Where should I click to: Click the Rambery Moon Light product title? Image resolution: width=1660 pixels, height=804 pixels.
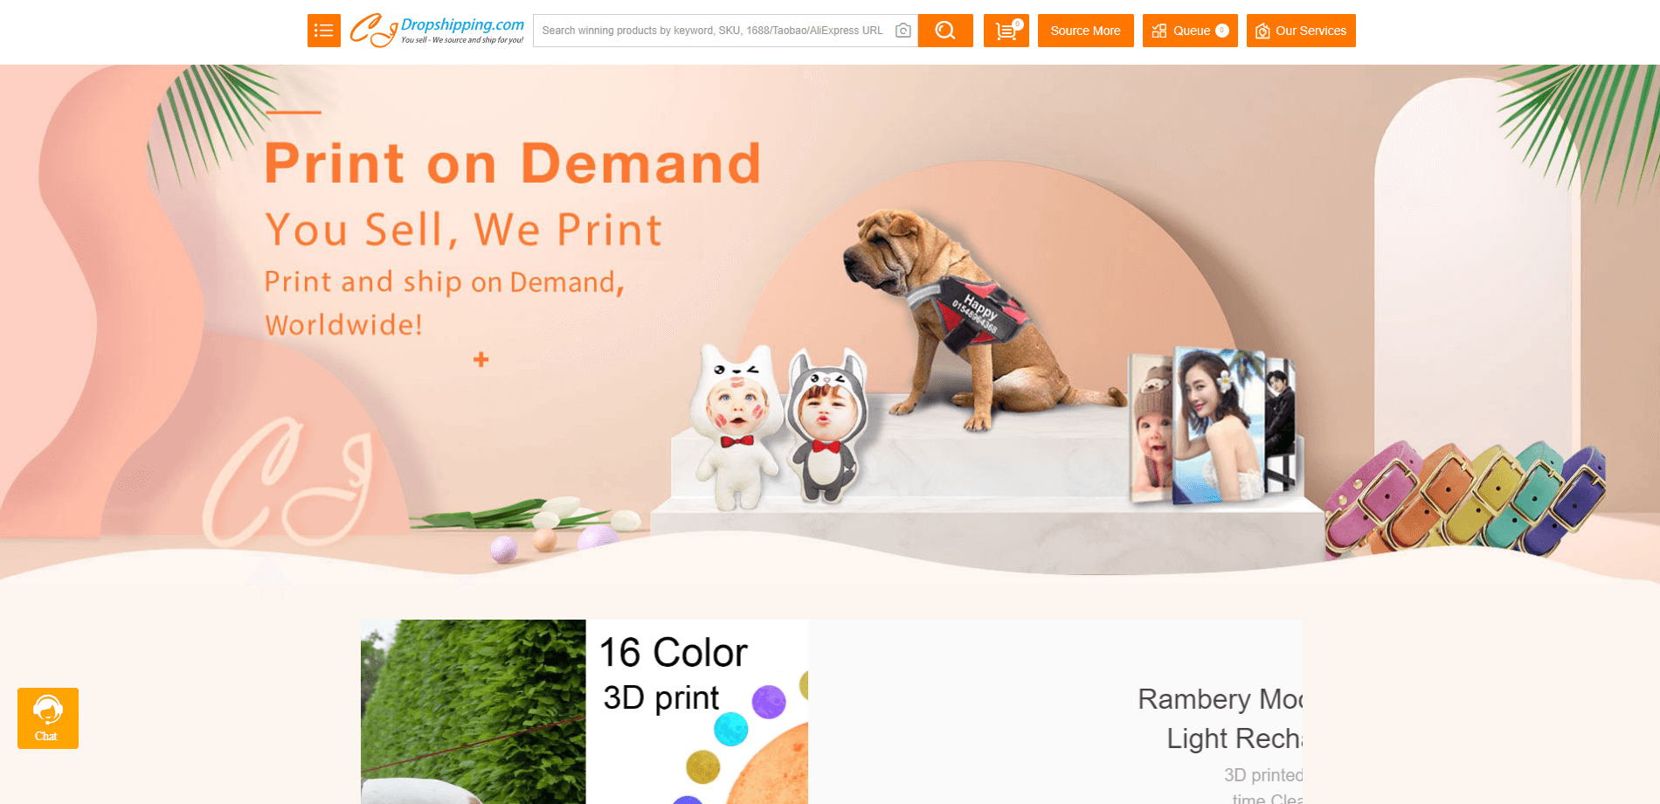[x=1221, y=718]
